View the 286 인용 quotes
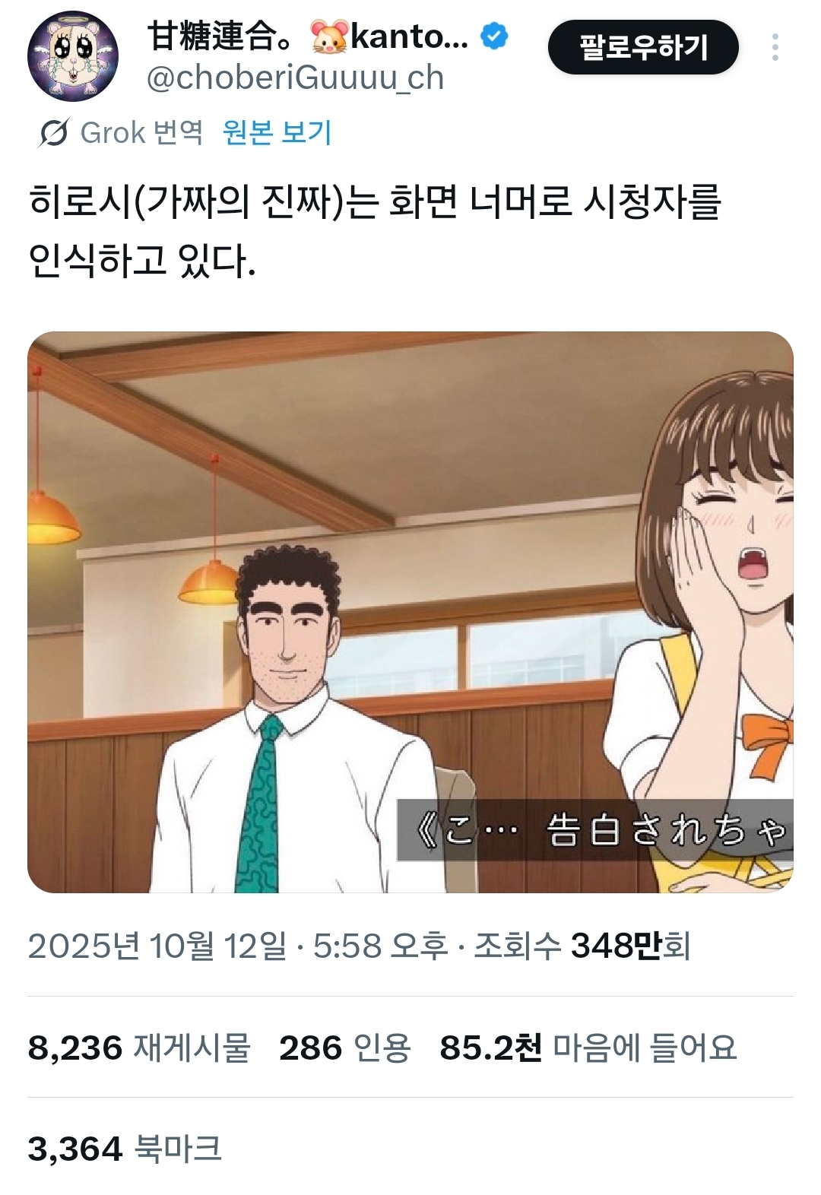The width and height of the screenshot is (821, 1195). coord(345,1048)
